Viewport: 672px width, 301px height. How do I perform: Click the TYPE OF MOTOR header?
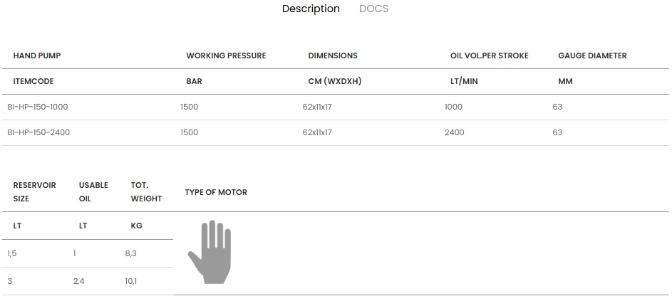pos(216,192)
